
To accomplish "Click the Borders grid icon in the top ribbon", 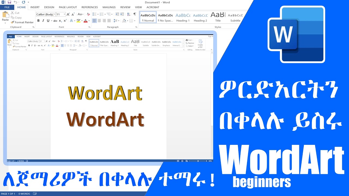I will coord(131,21).
